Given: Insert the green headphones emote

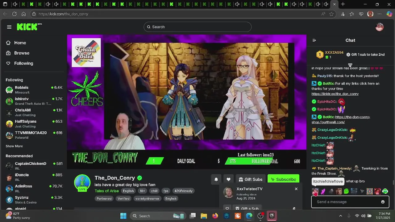Looking at the screenshot, I should pyautogui.click(x=385, y=191).
